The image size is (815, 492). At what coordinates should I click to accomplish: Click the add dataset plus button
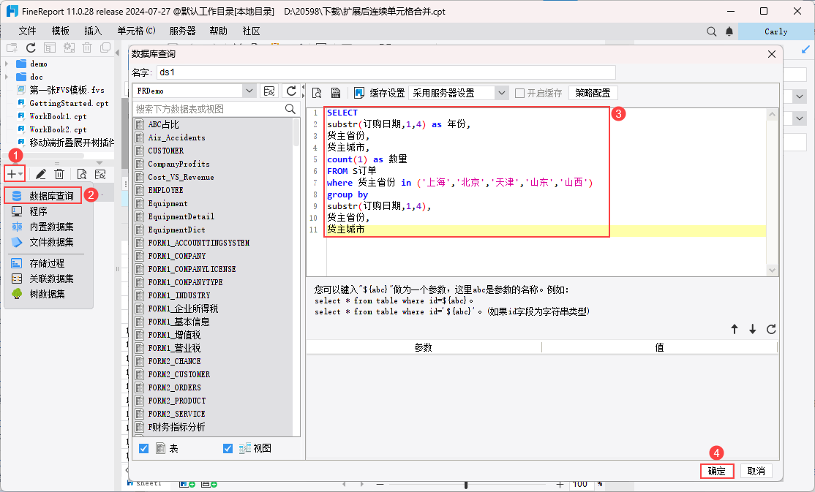[x=11, y=174]
